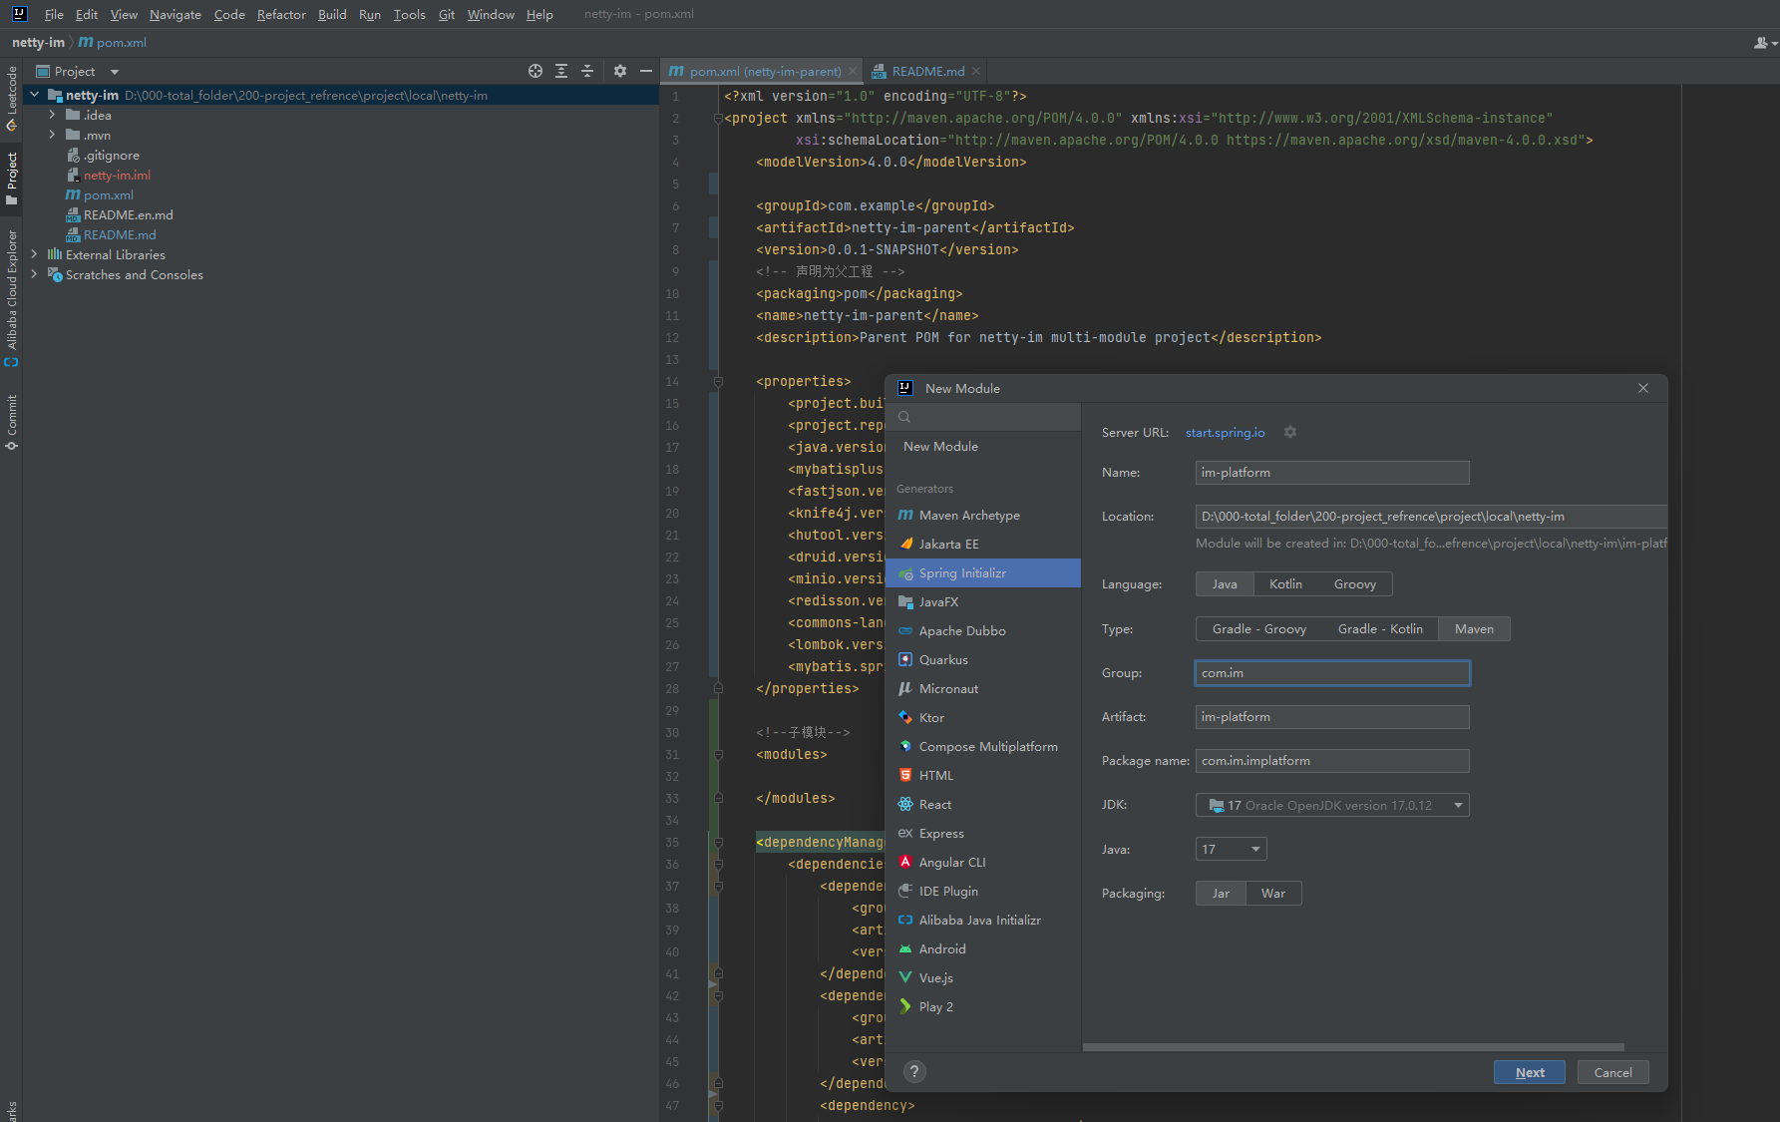The width and height of the screenshot is (1780, 1122).
Task: Select JavaFX generator
Action: tap(982, 602)
